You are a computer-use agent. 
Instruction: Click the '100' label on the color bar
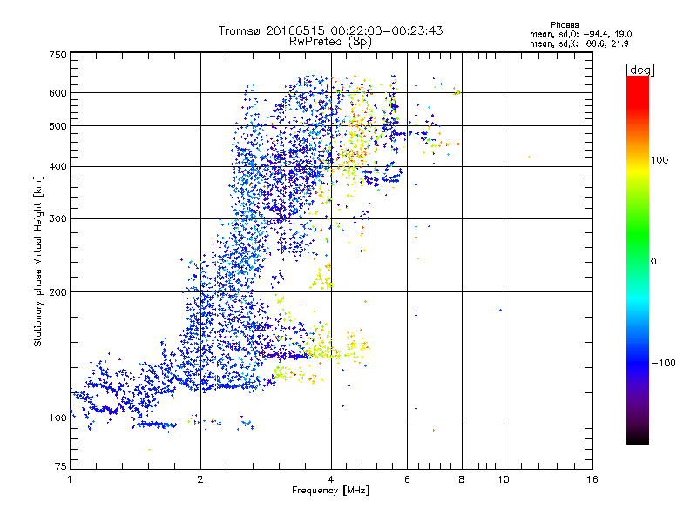pos(660,160)
